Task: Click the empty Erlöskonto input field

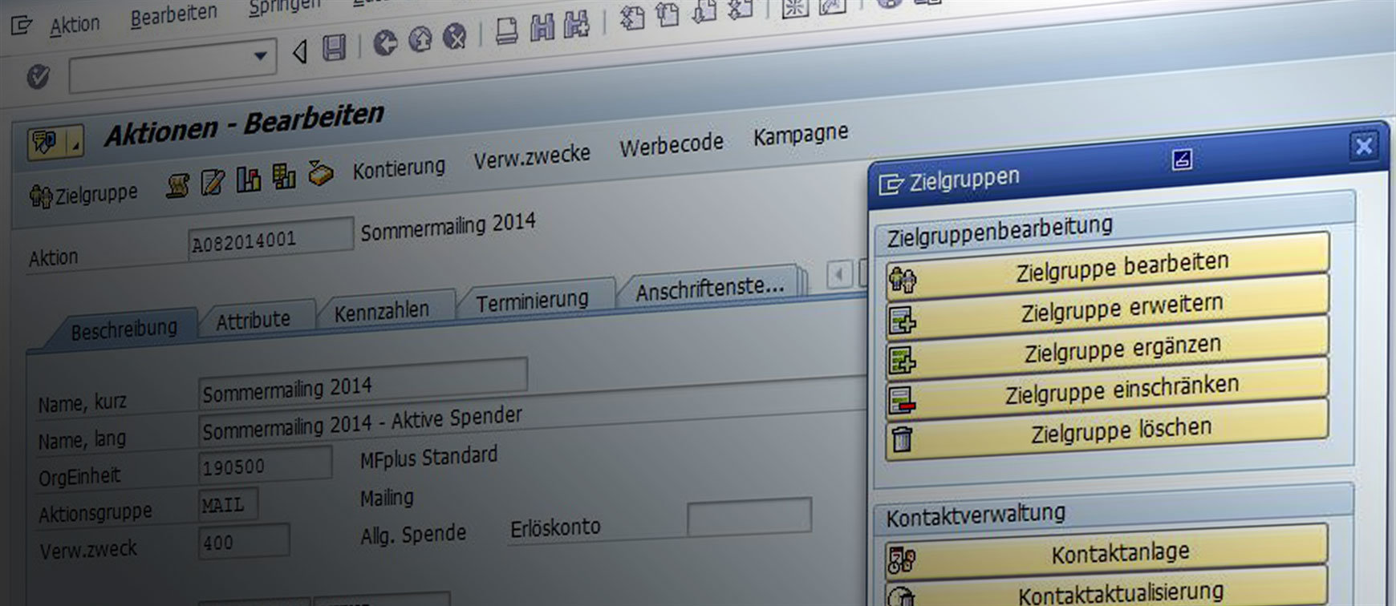Action: click(749, 517)
